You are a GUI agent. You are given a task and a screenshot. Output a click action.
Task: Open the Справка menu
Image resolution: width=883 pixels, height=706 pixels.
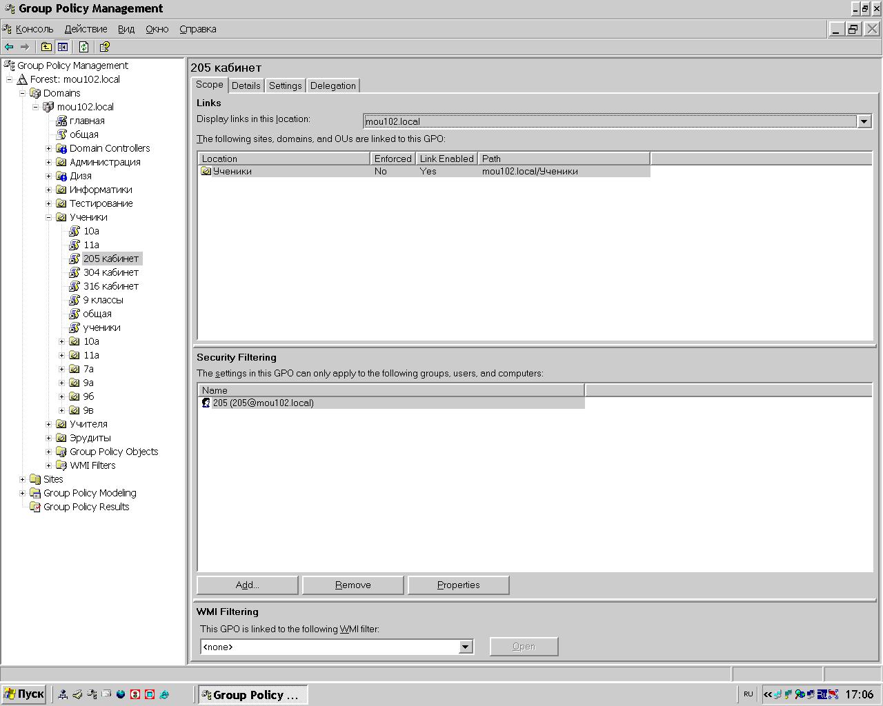coord(198,29)
